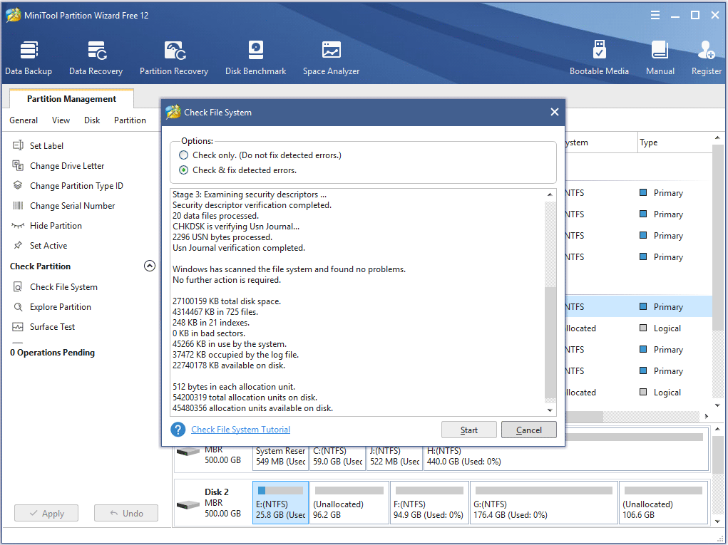Viewport: 728px width, 545px height.
Task: Select E:(NTFS) partition on Disk 2
Action: 280,503
